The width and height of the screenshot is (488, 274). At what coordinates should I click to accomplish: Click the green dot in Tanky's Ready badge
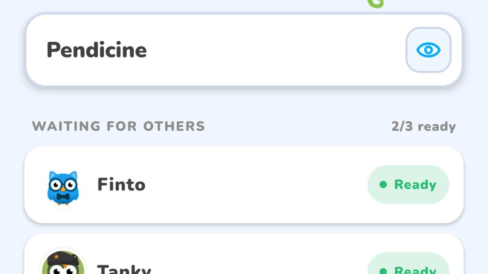tap(383, 271)
